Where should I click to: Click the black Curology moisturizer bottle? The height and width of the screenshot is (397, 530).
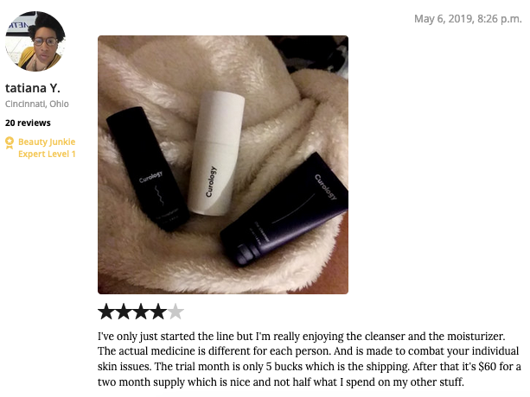pos(147,168)
